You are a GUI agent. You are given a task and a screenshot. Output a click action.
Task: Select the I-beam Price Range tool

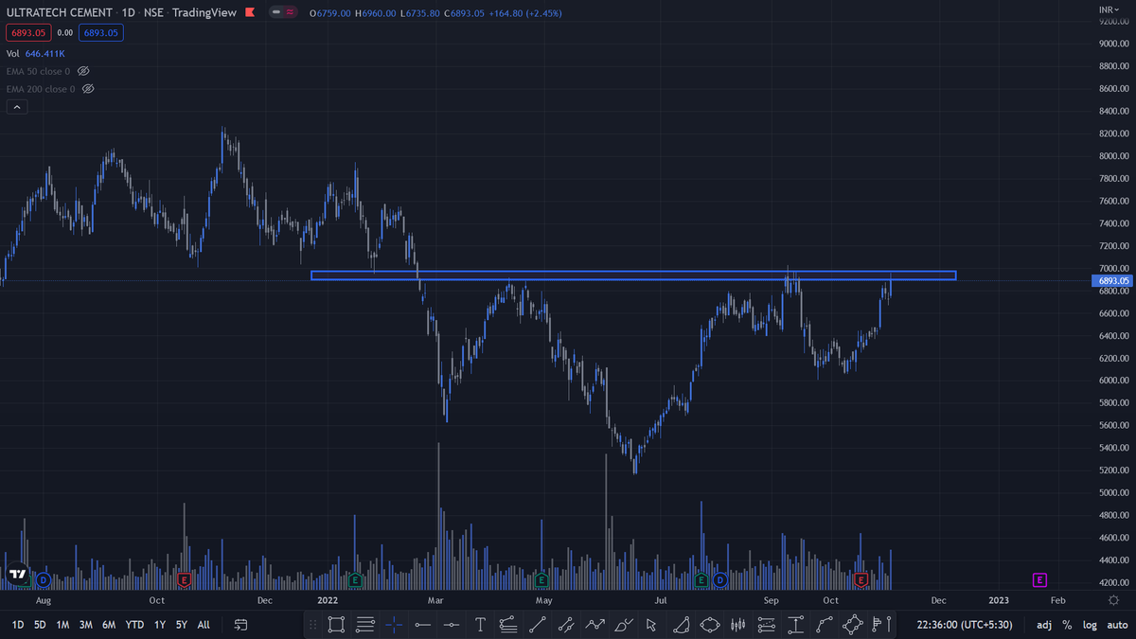click(x=796, y=624)
